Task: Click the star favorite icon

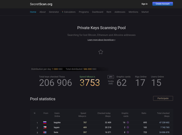Action: coord(101,52)
